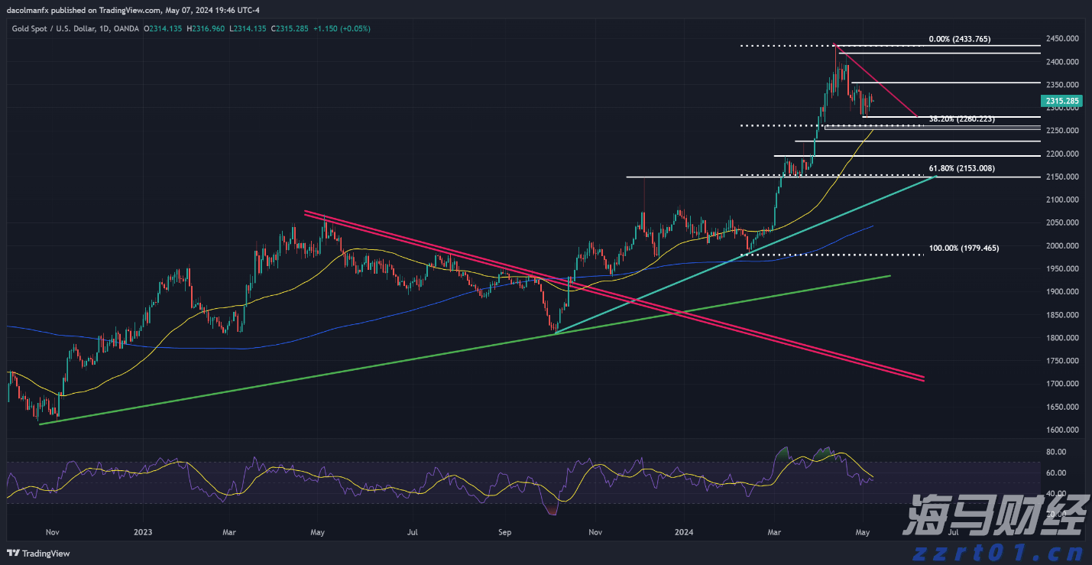Click the 2024 label on the time axis
Image resolution: width=1092 pixels, height=565 pixels.
pos(684,531)
